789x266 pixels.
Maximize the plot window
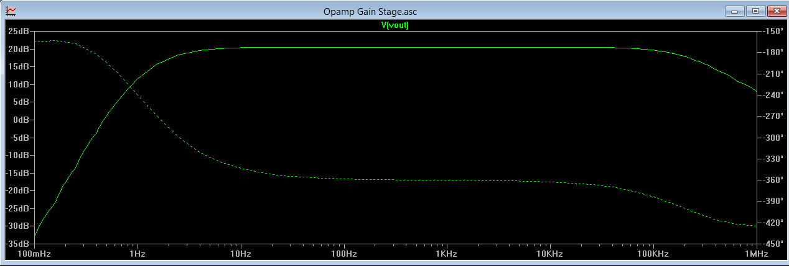[x=755, y=11]
